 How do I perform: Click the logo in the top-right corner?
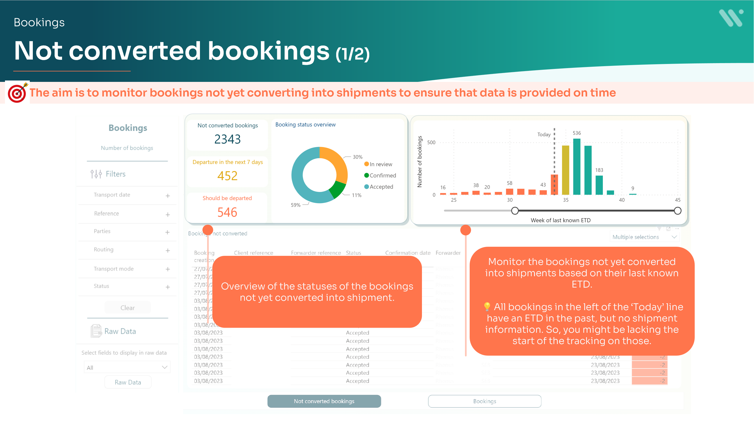pos(731,18)
